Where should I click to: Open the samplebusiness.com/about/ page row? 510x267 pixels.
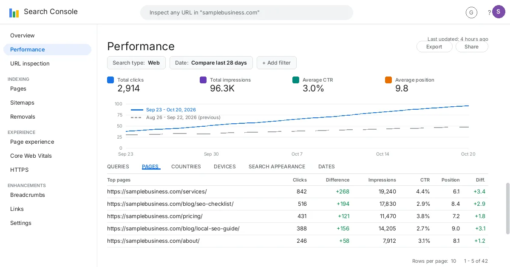point(297,241)
